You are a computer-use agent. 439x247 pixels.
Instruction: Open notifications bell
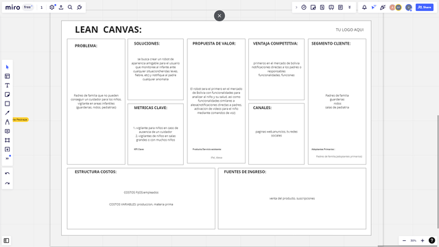[364, 8]
